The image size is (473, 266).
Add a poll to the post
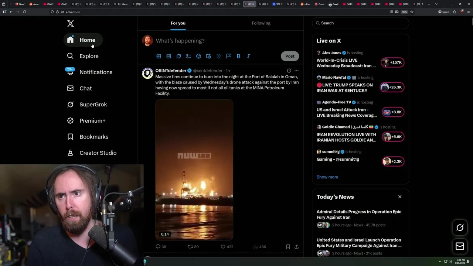click(188, 56)
